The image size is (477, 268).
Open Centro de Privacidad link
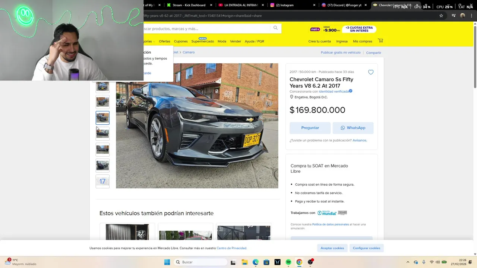point(231,248)
